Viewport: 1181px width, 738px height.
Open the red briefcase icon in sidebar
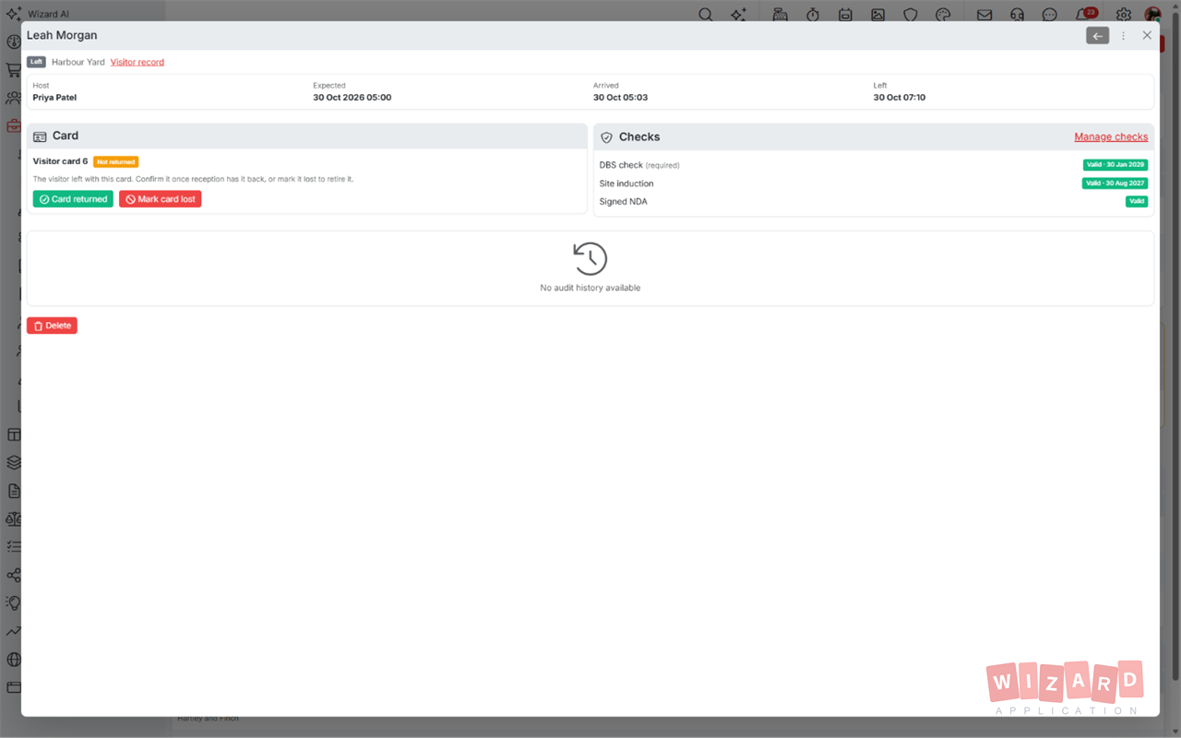pos(14,126)
